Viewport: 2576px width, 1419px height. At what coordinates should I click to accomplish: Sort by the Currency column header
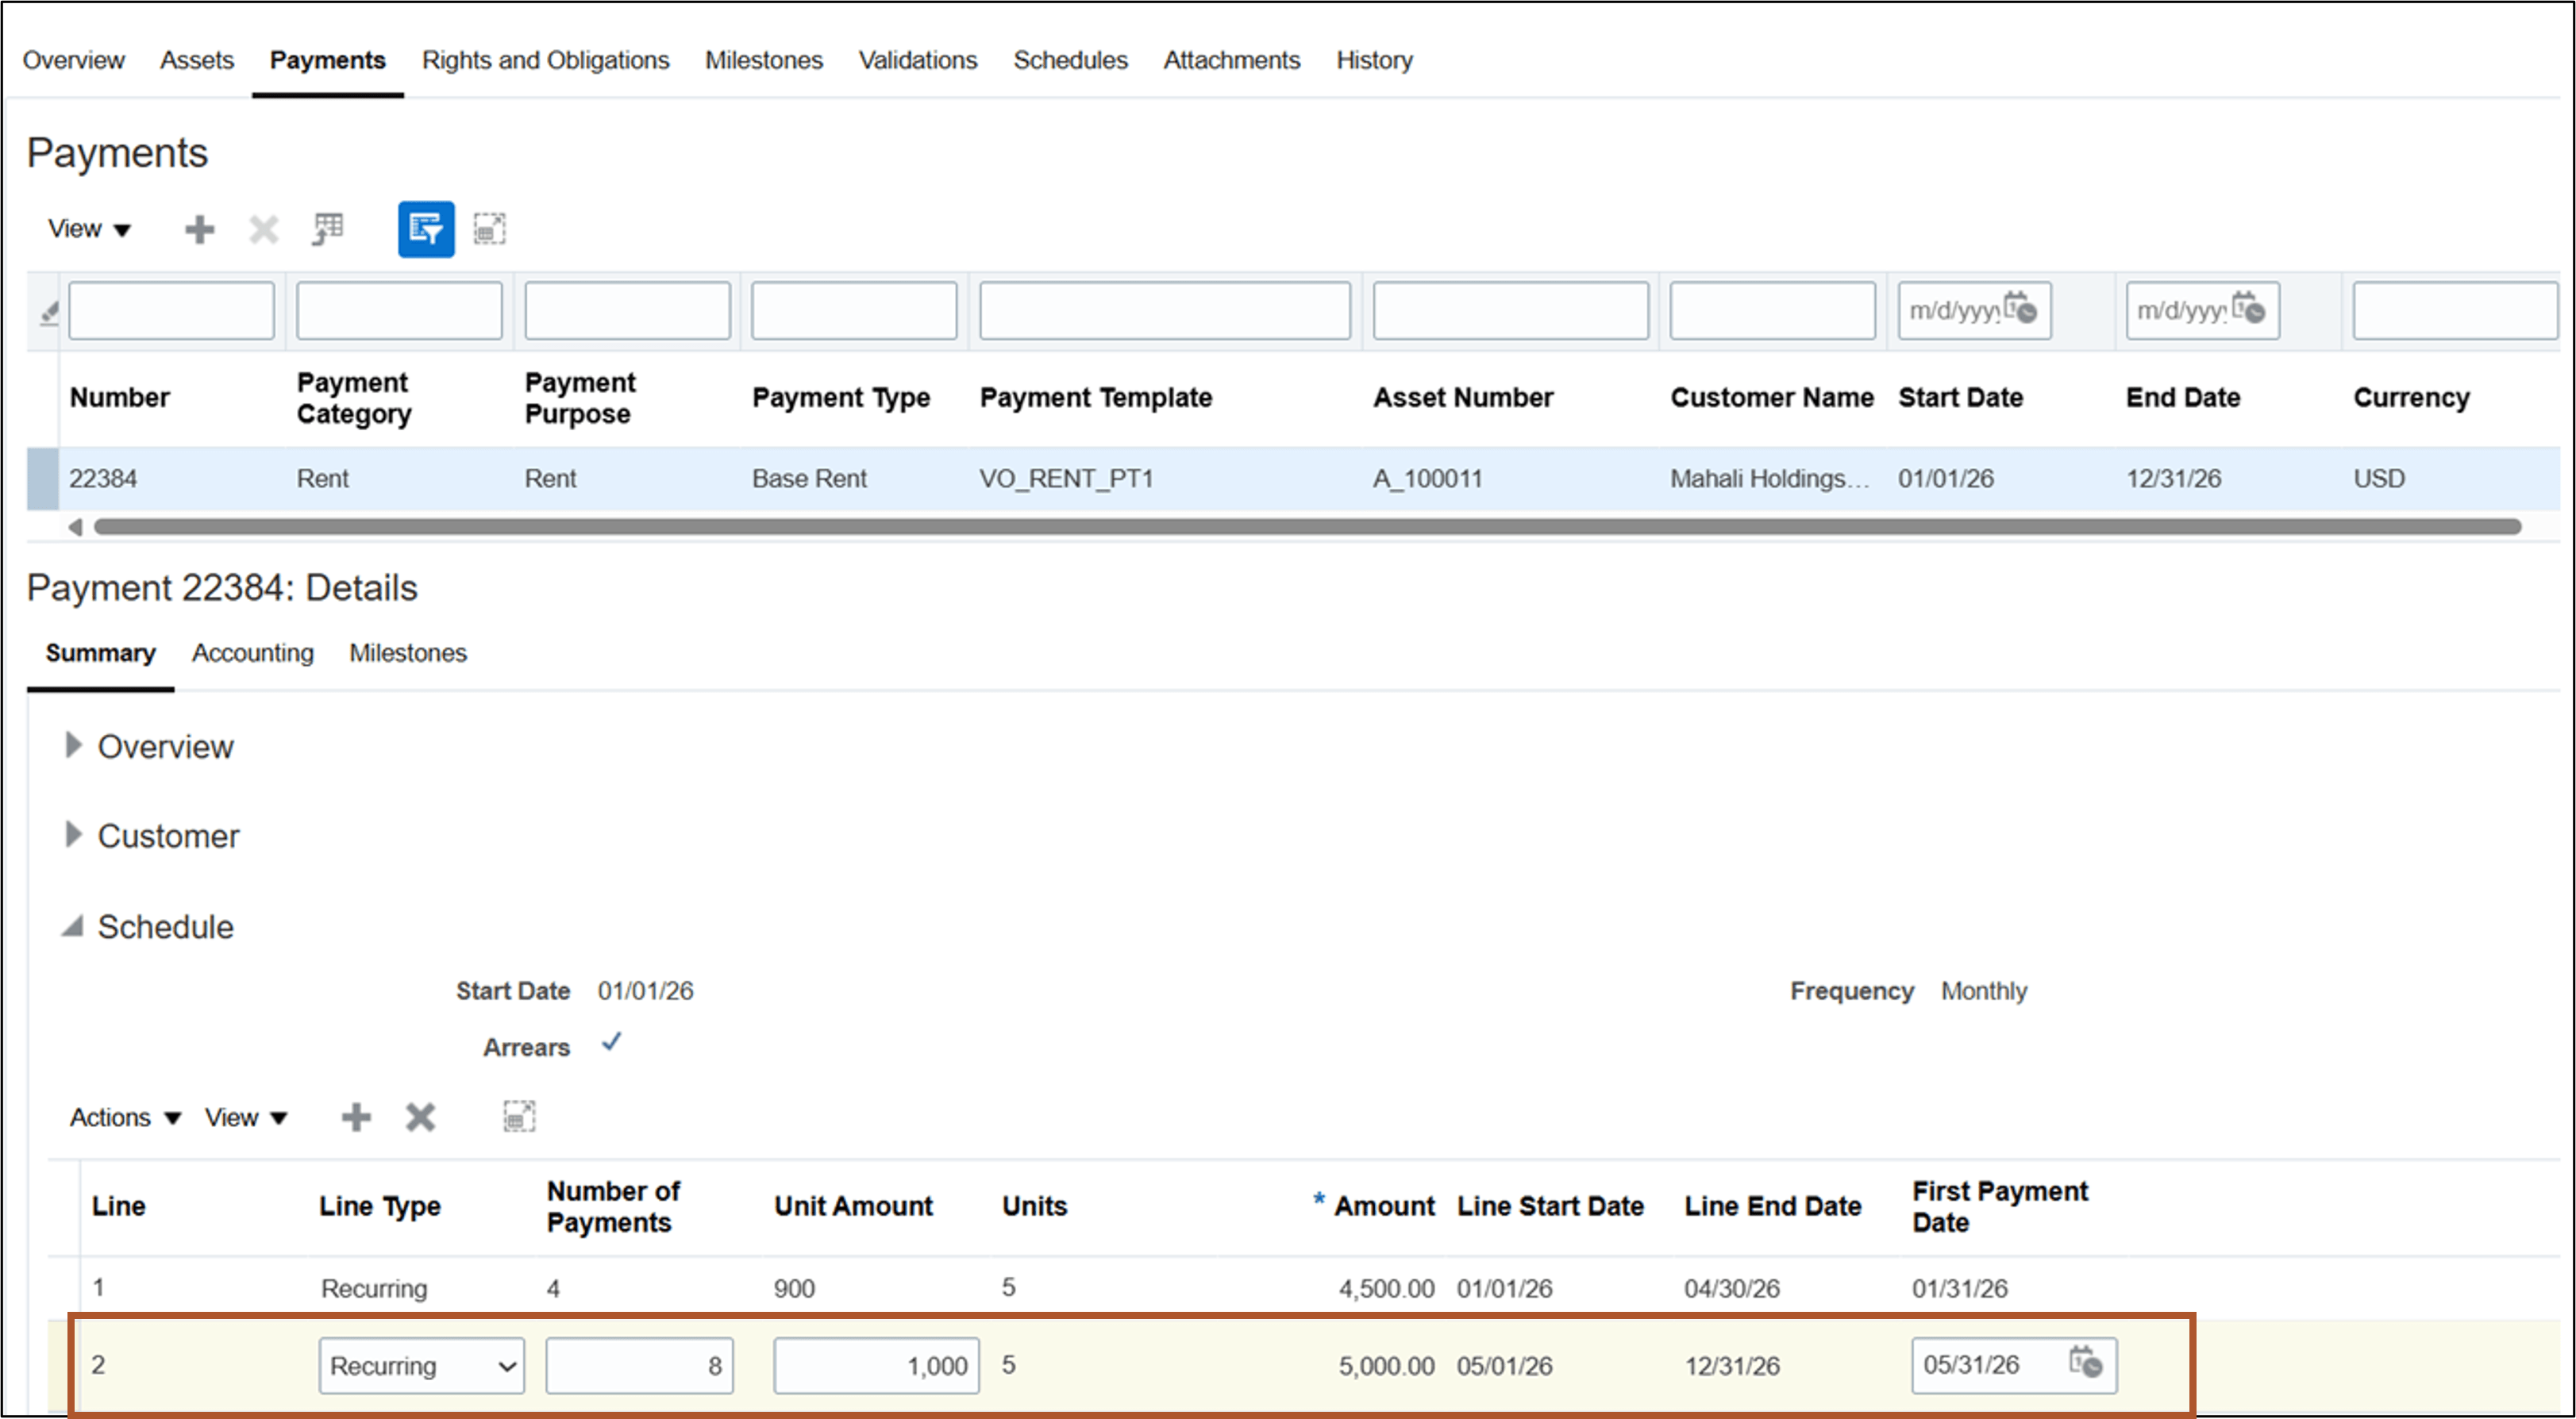tap(2411, 397)
